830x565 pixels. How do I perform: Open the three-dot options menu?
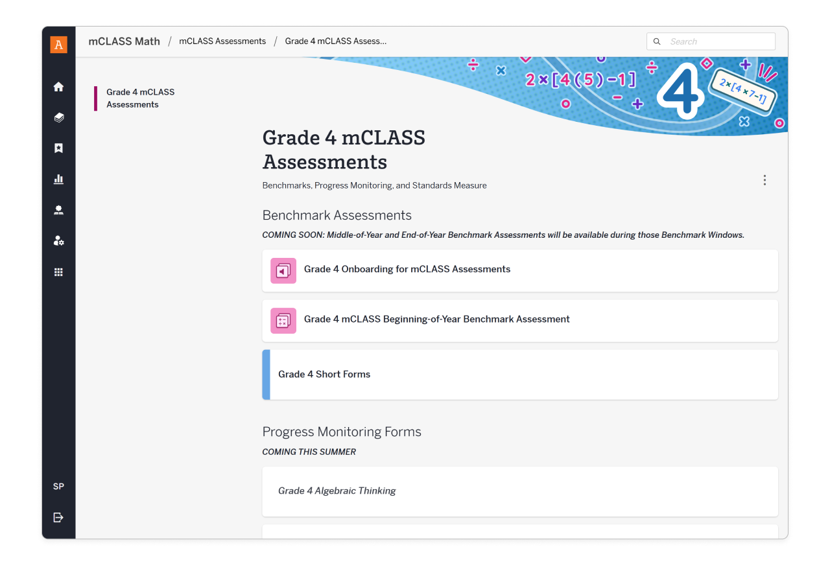[765, 180]
